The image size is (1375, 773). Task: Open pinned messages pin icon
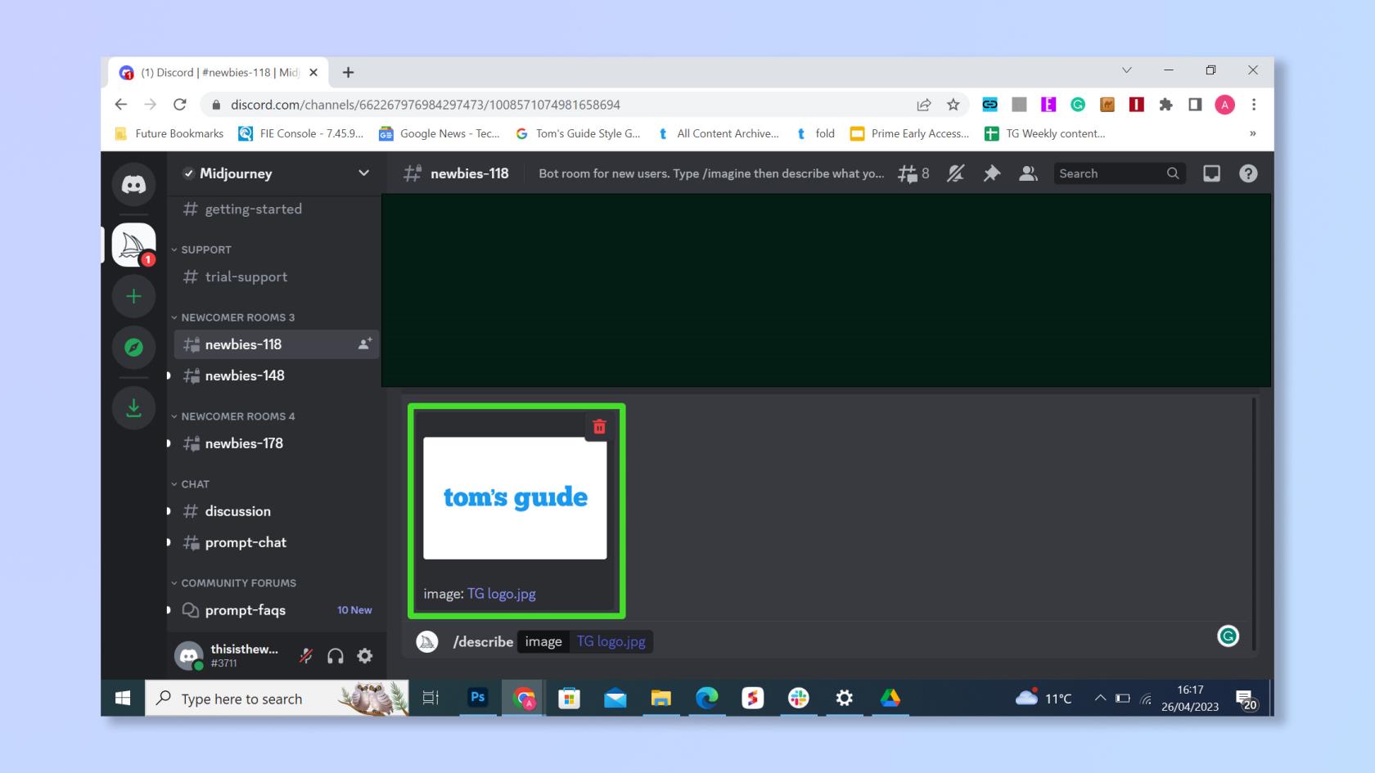(991, 173)
